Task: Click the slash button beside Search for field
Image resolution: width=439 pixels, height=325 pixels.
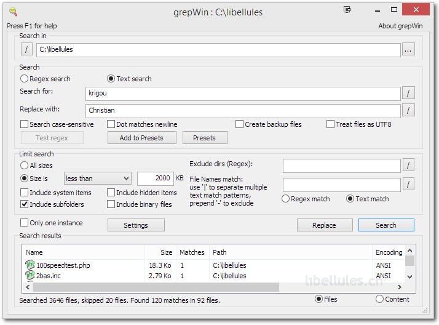Action: click(x=408, y=93)
